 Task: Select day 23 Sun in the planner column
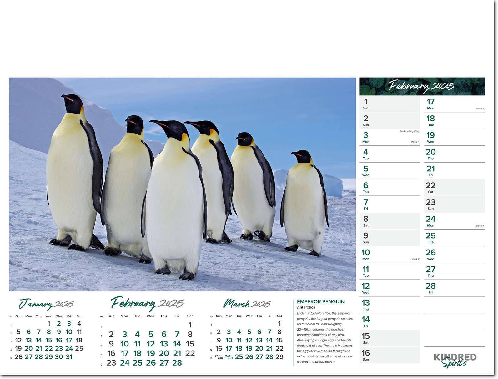[455, 204]
